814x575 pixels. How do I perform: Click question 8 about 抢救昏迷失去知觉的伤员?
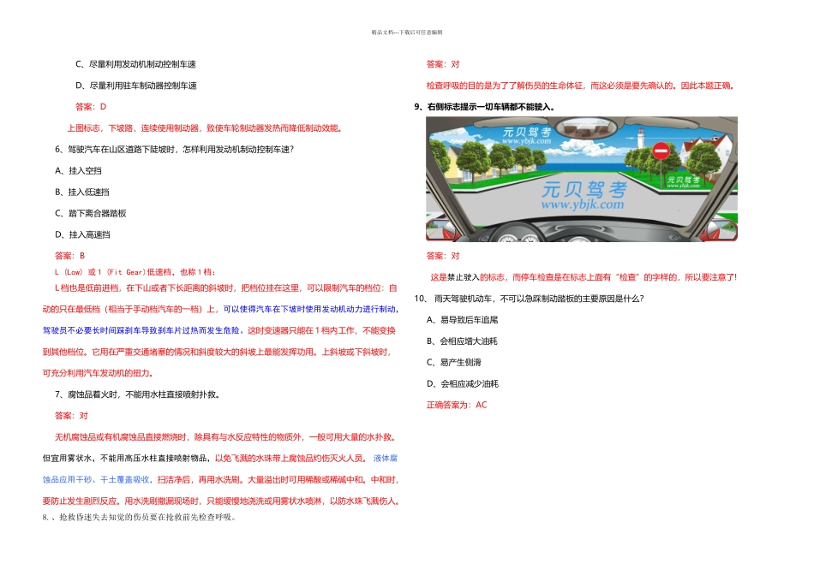click(139, 517)
